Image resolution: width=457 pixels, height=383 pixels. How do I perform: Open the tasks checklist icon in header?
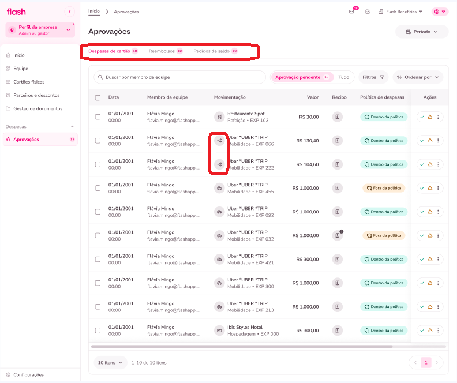(368, 12)
